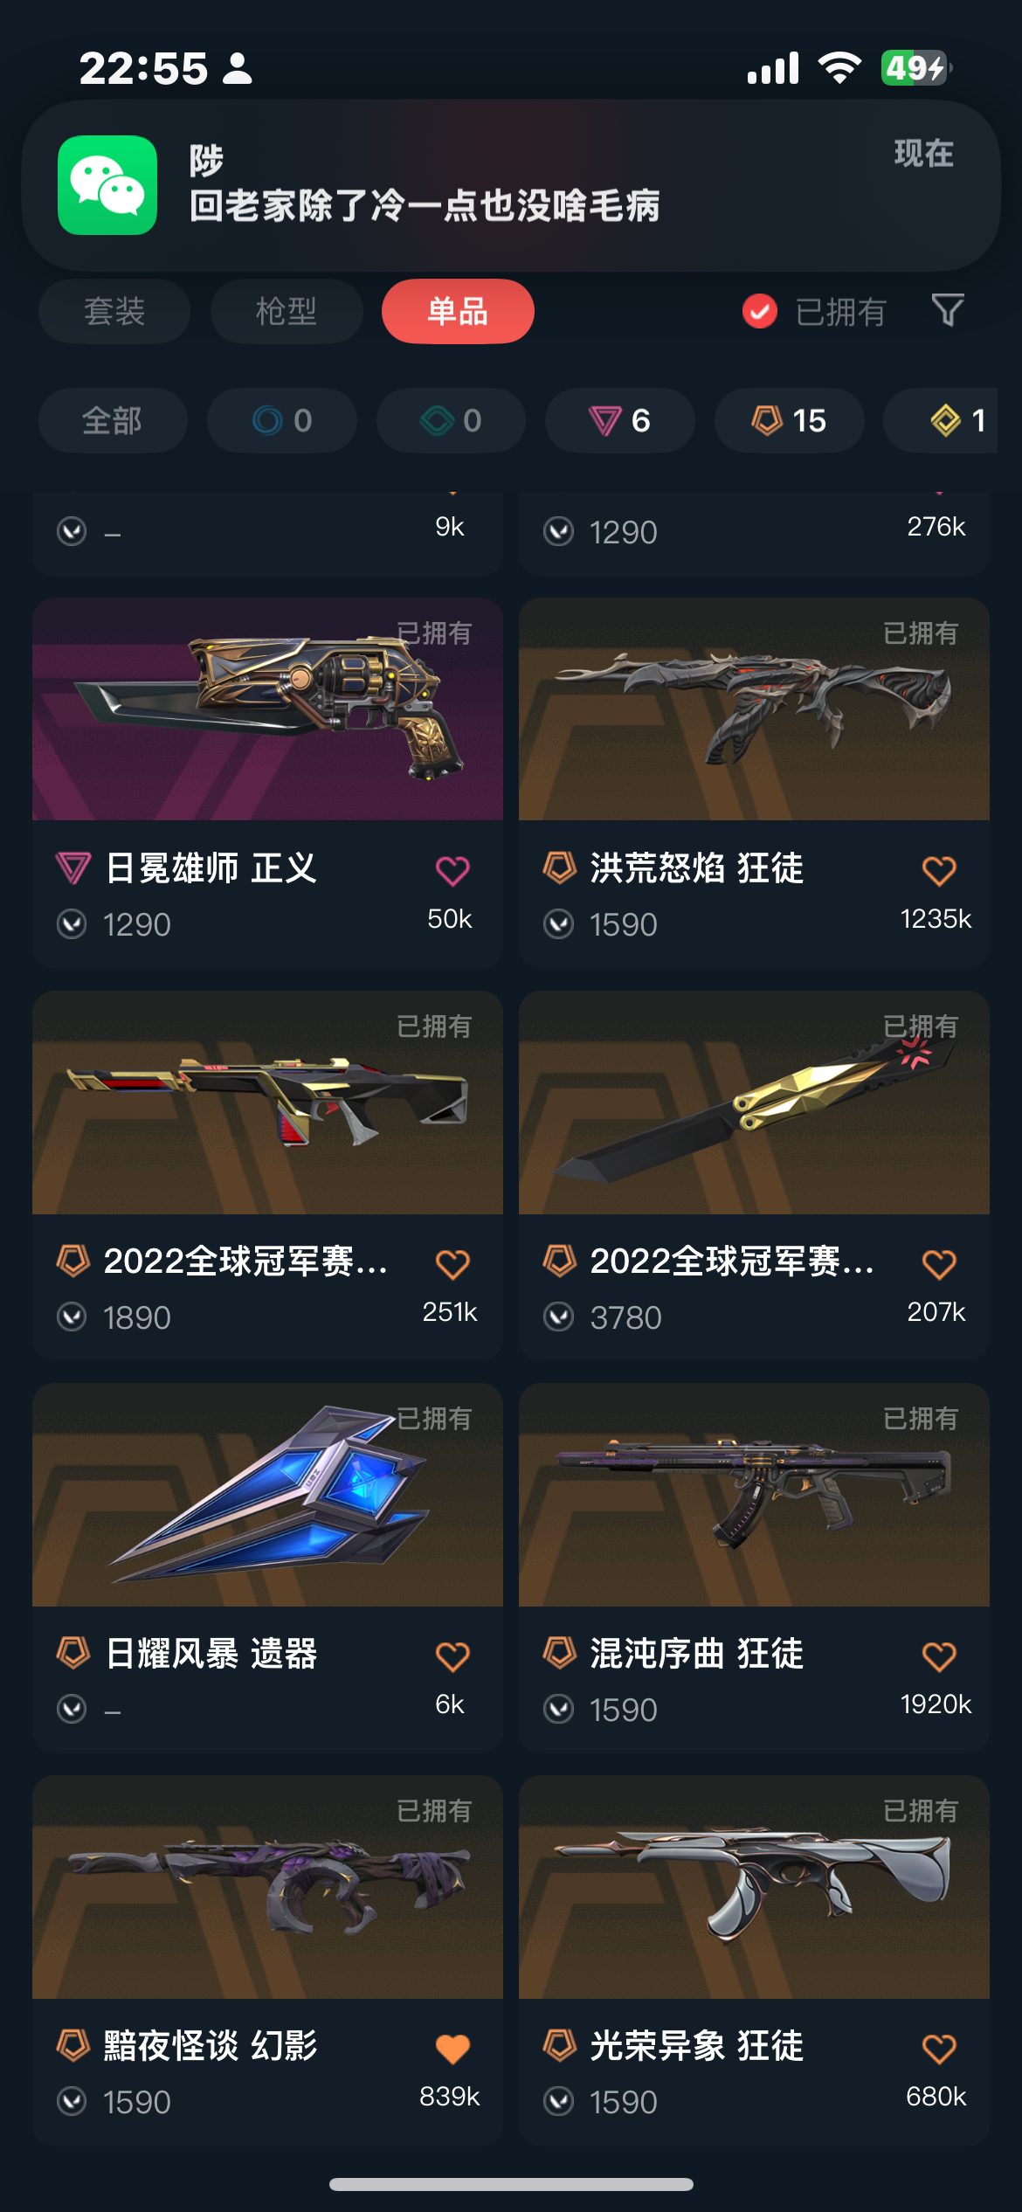Tap heart on 2022全球冠军赛 knife card
The height and width of the screenshot is (2212, 1022).
click(x=939, y=1263)
